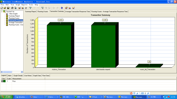This screenshot has height=99, width=177.
Task: Print using the printer icon
Action: pyautogui.click(x=12, y=8)
